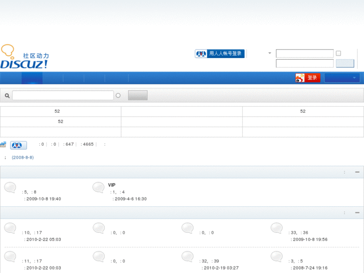This screenshot has height=273, width=364.
Task: Open forum bubble icon with last post 2008-7-24 19:16
Action: [277, 256]
